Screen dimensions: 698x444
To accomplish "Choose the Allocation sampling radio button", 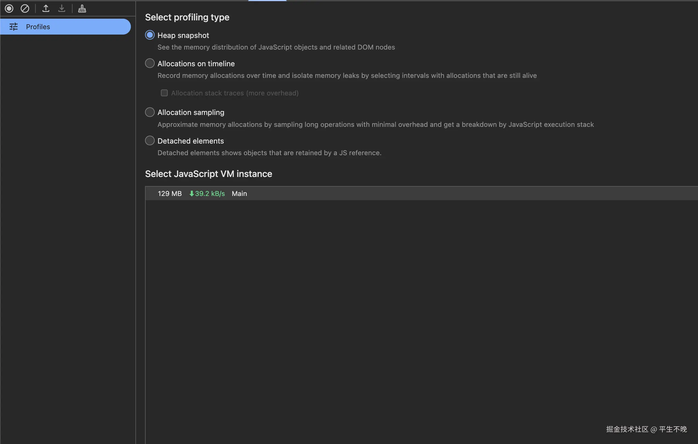I will click(150, 112).
